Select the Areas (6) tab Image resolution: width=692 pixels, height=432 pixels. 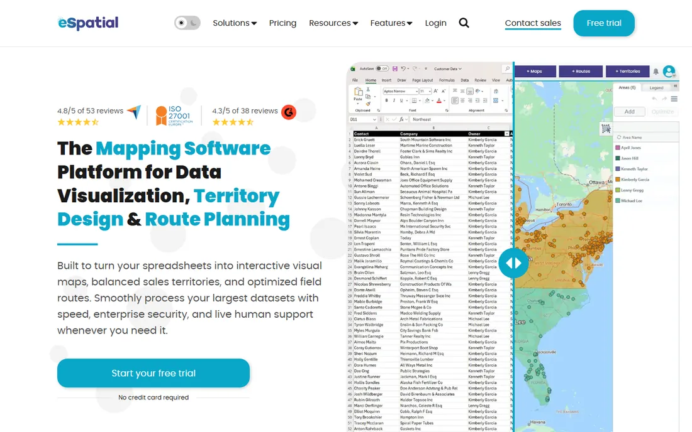click(627, 88)
